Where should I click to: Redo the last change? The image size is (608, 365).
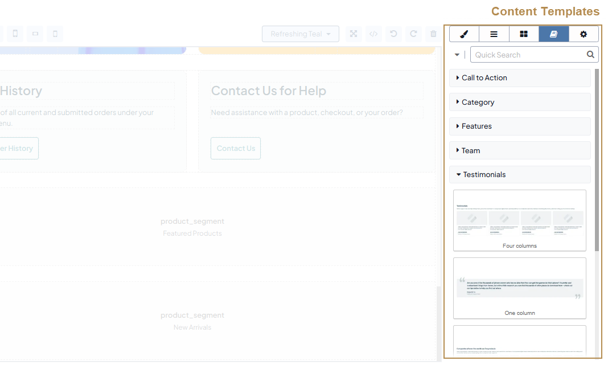tap(413, 34)
